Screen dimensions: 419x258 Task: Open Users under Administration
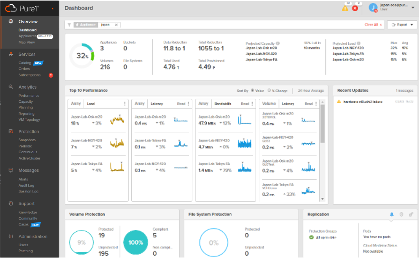23,245
